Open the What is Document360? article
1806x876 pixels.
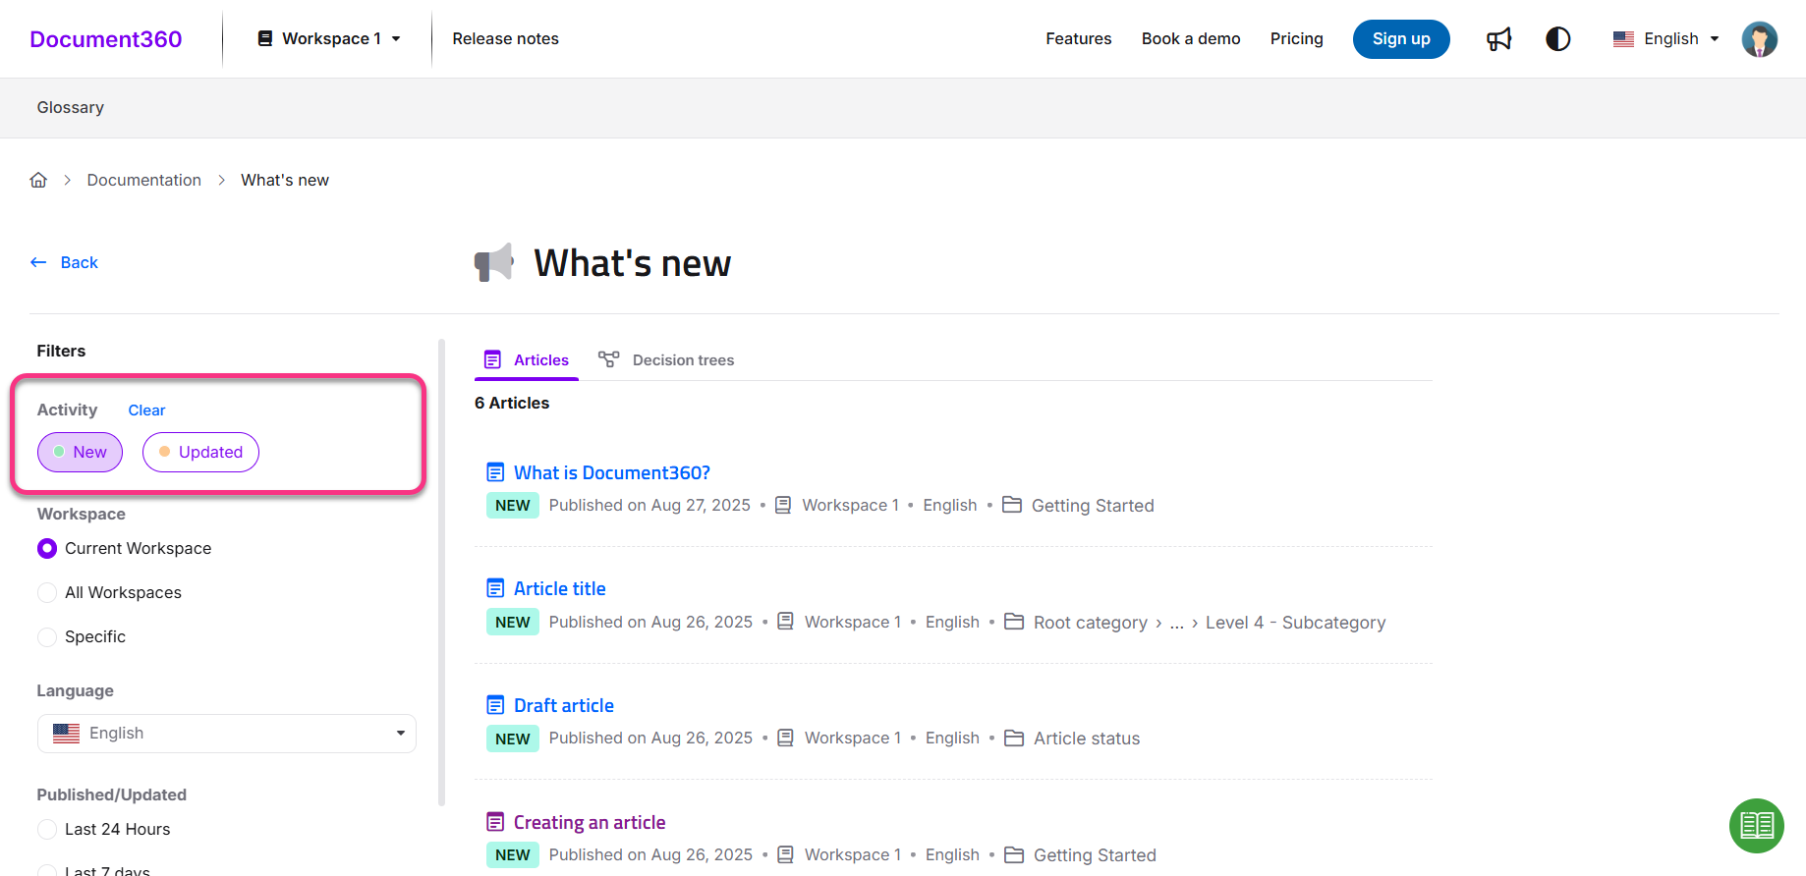point(612,472)
